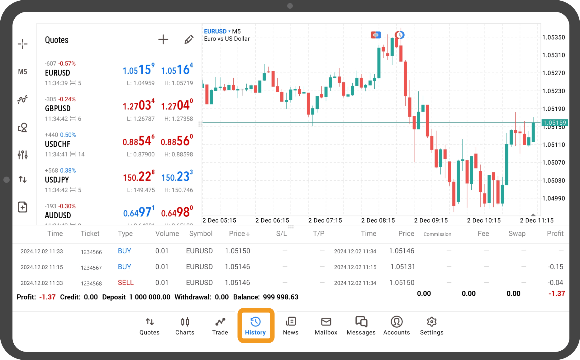Add a symbol with the plus icon
The height and width of the screenshot is (360, 580).
pyautogui.click(x=163, y=39)
